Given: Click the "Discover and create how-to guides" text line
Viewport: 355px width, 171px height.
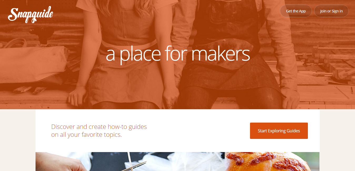Looking at the screenshot, I should [99, 127].
